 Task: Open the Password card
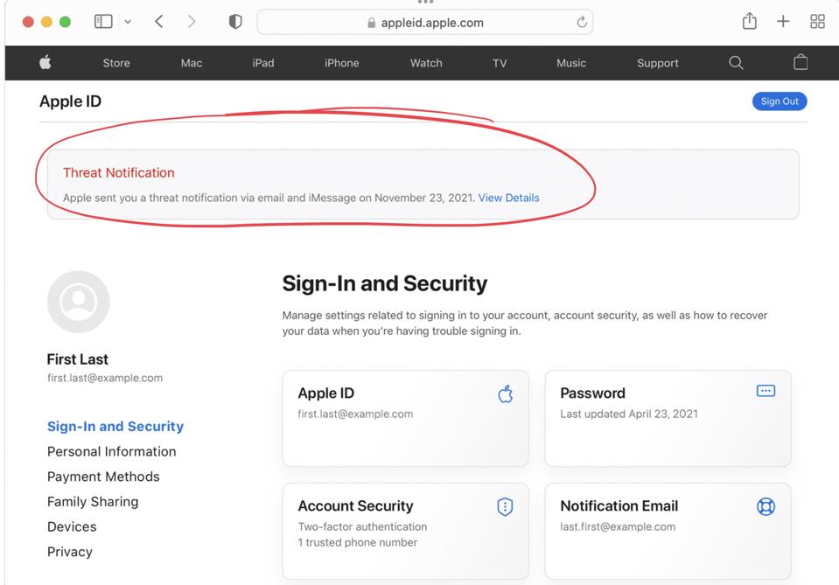pos(668,418)
